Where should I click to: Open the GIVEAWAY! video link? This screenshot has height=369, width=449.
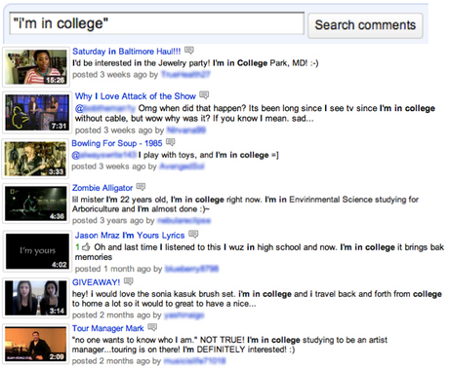pos(96,282)
